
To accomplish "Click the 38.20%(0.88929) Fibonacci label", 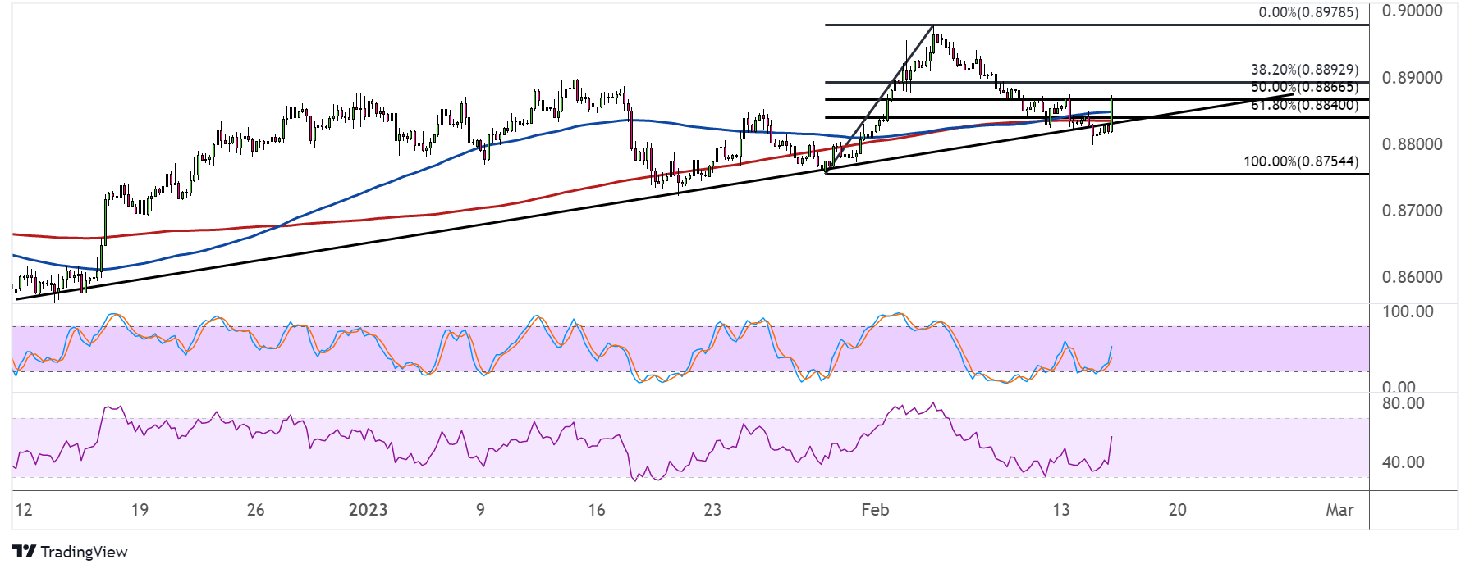I will point(1304,70).
